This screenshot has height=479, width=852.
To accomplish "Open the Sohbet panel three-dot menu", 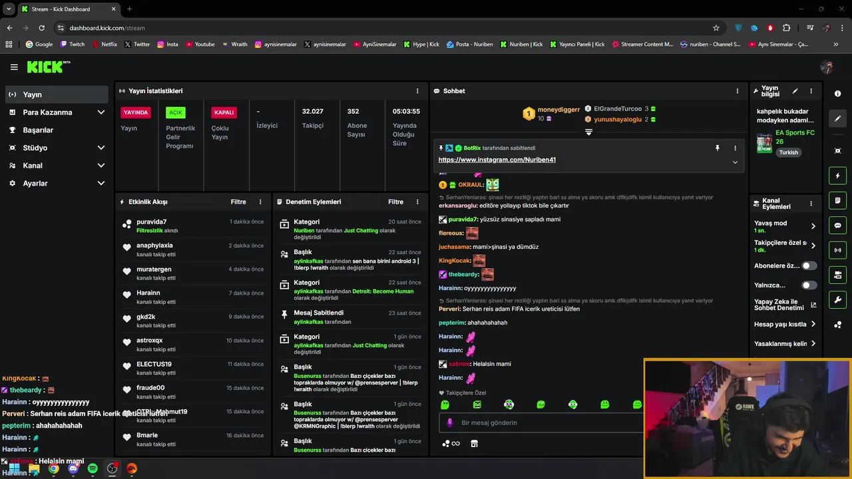I will tap(737, 91).
